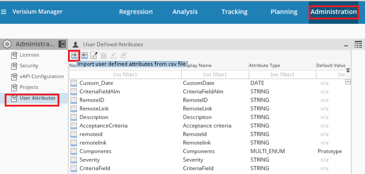This screenshot has height=174, width=365.
Task: Expand hidden columns with double chevron
Action: [x=348, y=70]
